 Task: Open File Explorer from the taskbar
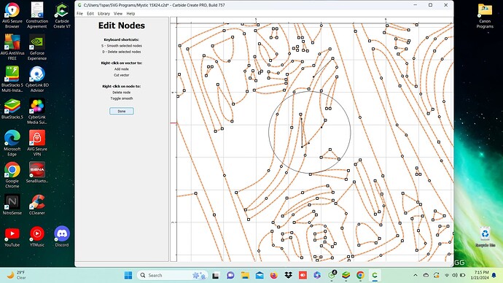click(x=245, y=275)
